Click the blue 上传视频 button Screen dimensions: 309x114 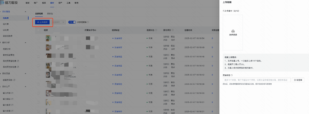pyautogui.click(x=42, y=22)
